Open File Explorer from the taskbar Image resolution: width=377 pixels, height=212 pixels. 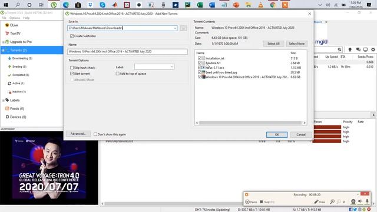coord(249,5)
